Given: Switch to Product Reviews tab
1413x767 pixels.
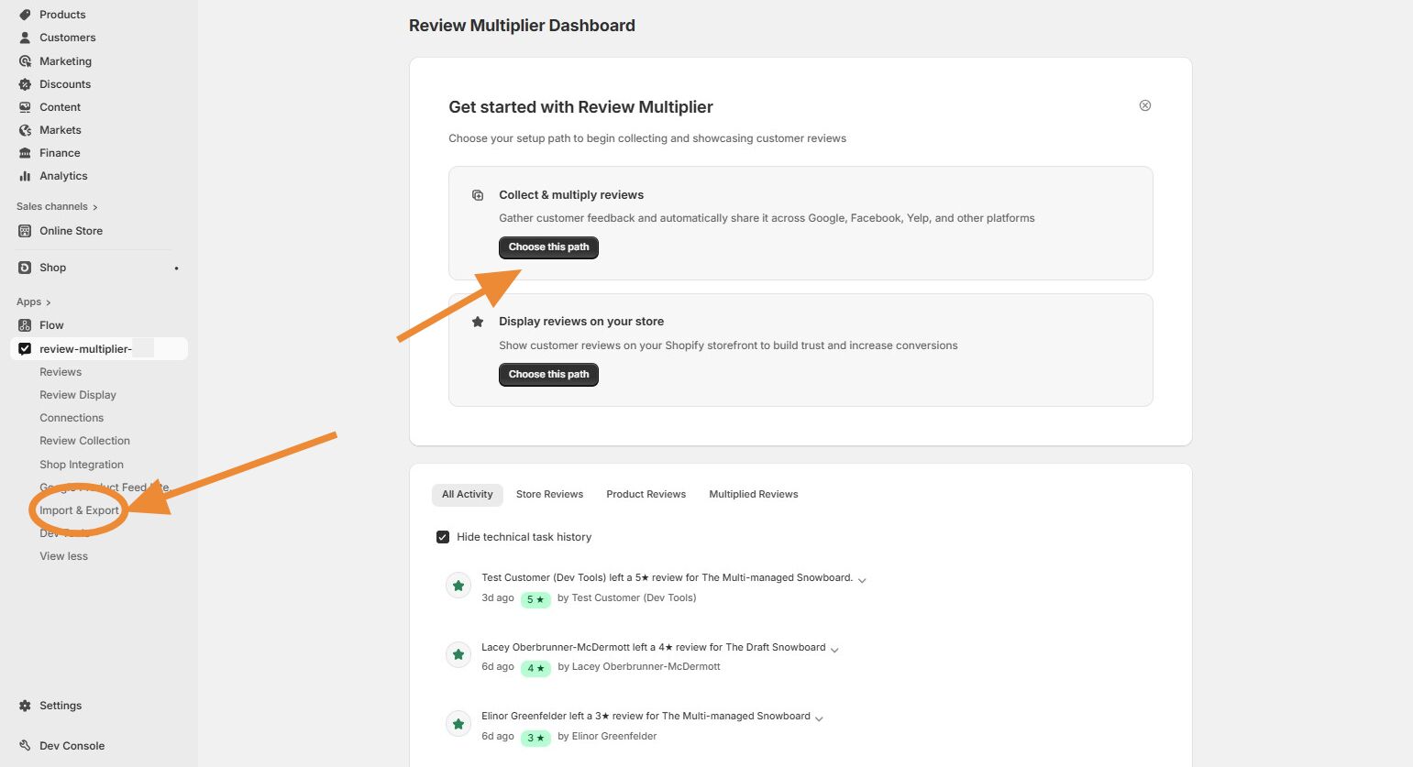Looking at the screenshot, I should click(x=646, y=495).
